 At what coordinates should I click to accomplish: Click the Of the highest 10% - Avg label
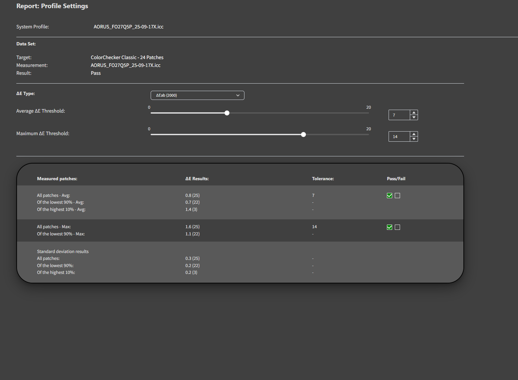[61, 210]
